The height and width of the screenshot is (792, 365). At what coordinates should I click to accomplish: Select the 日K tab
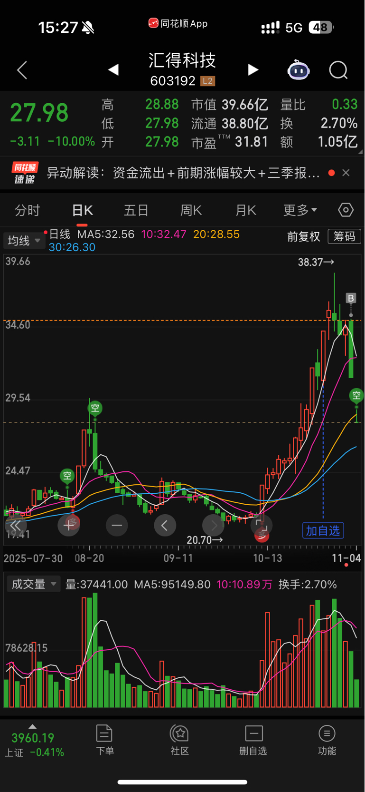point(82,210)
